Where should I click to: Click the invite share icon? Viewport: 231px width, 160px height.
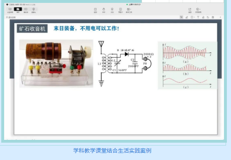(x=190, y=10)
